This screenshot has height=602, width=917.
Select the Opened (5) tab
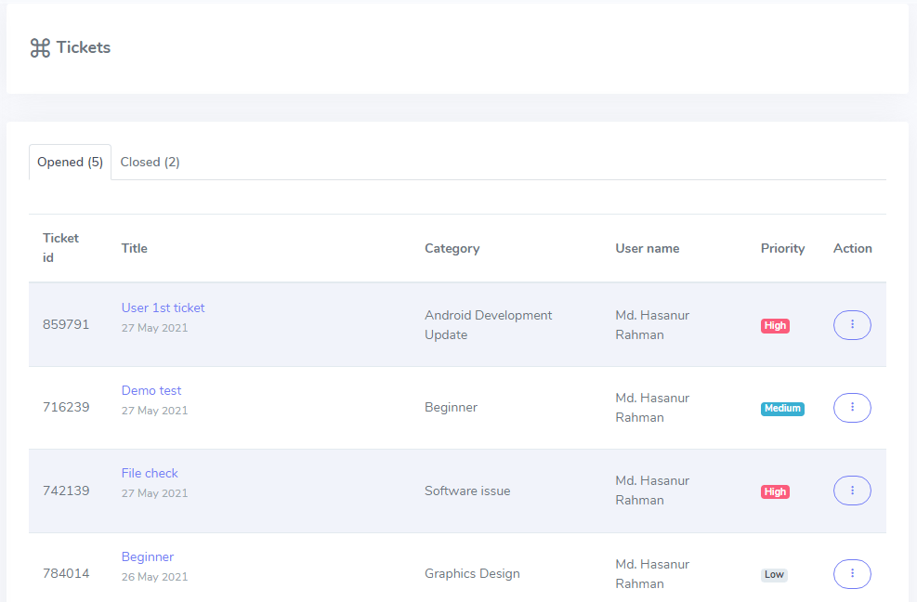[x=70, y=162]
